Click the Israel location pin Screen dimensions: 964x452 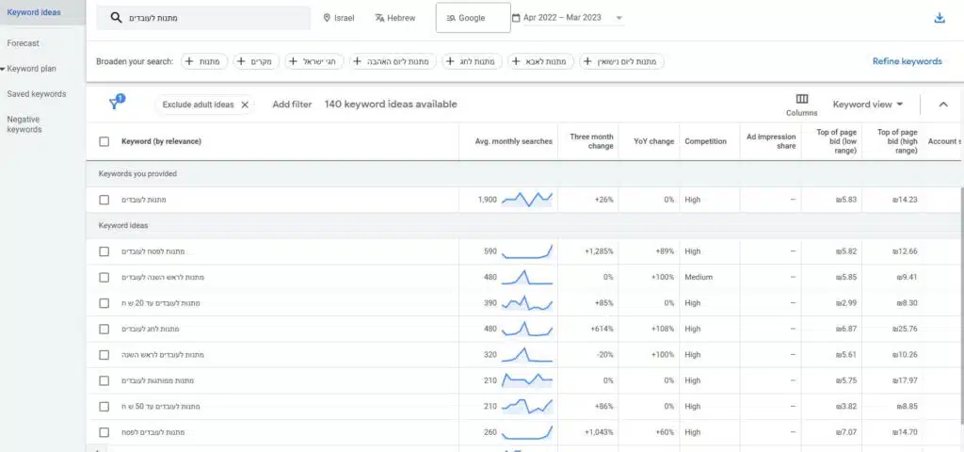point(327,18)
